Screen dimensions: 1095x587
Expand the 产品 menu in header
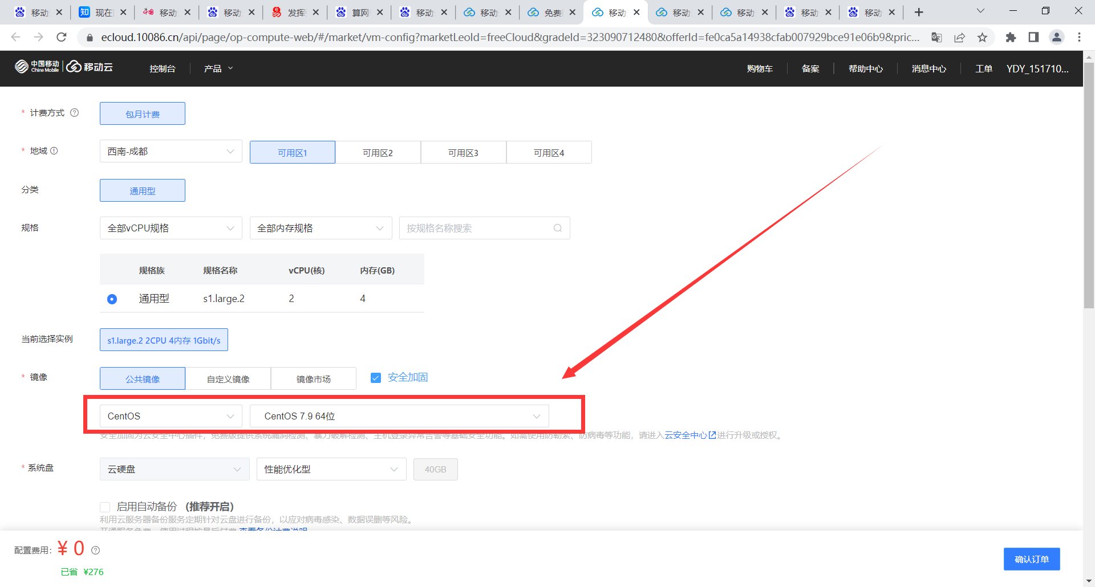[x=218, y=68]
